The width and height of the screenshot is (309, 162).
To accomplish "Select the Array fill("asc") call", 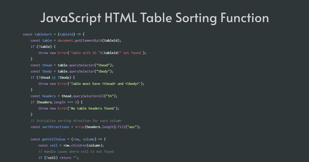I will pyautogui.click(x=108, y=127).
